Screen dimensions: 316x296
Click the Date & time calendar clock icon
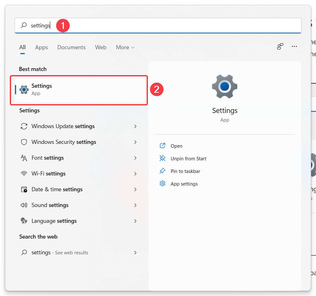24,190
